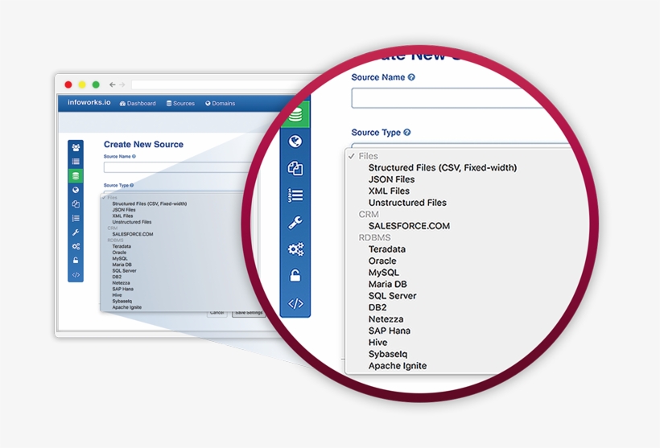Choose XML Files in magnified list
Screen dimensions: 660x448
pos(389,191)
